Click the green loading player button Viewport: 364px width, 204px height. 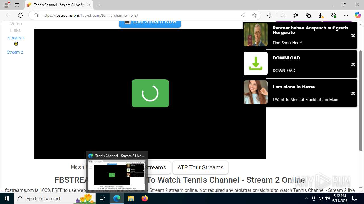pos(150,93)
